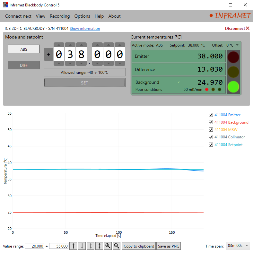Click the Active mode: ABS label
This screenshot has width=253, height=253.
[147, 45]
